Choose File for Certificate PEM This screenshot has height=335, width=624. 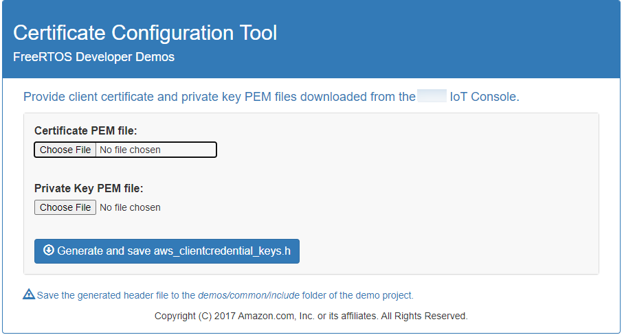coord(65,150)
